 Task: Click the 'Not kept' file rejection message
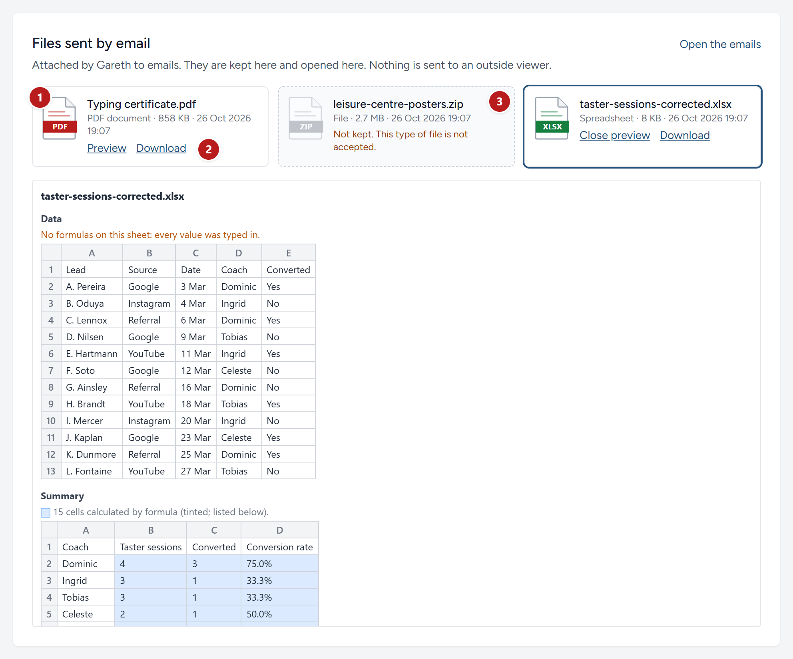point(400,141)
